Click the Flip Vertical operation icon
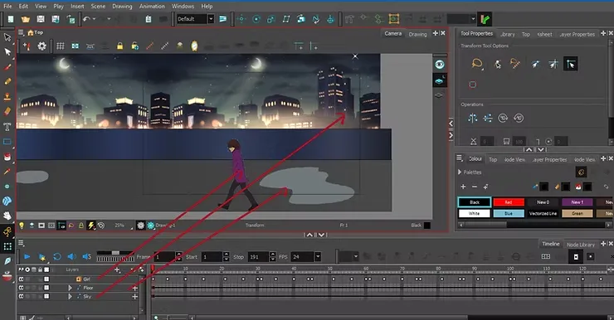 (x=488, y=118)
